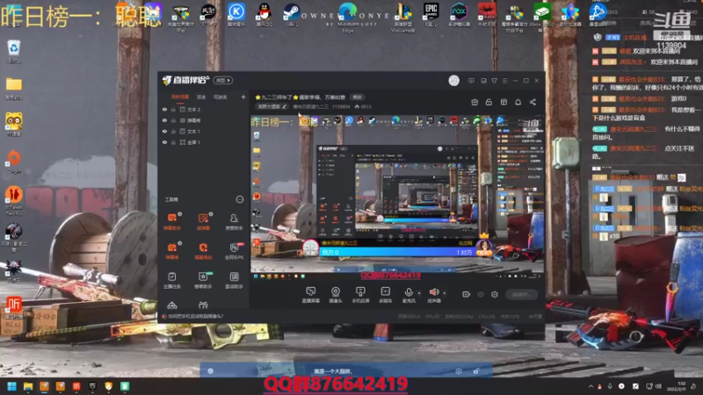Click the speaker icon in control bar

433,292
